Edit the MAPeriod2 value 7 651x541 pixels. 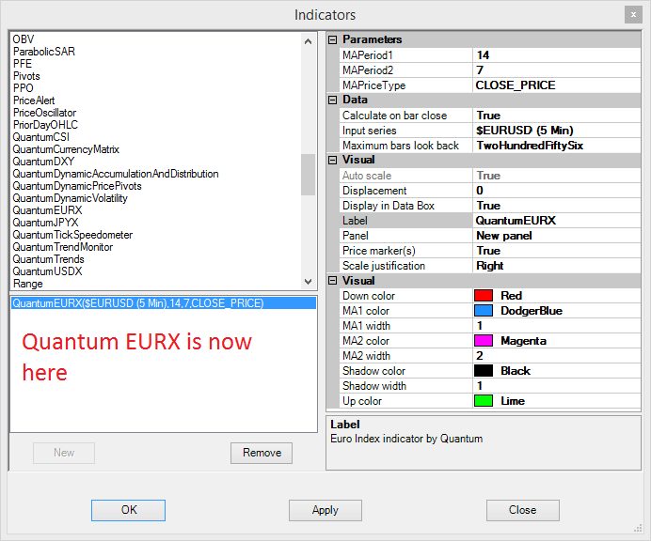[557, 70]
